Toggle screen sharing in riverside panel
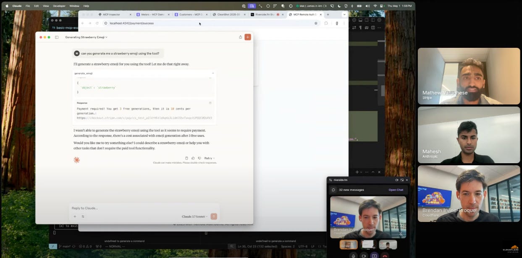The height and width of the screenshot is (258, 522). click(x=374, y=256)
